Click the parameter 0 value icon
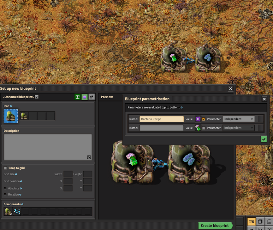 [x=198, y=119]
